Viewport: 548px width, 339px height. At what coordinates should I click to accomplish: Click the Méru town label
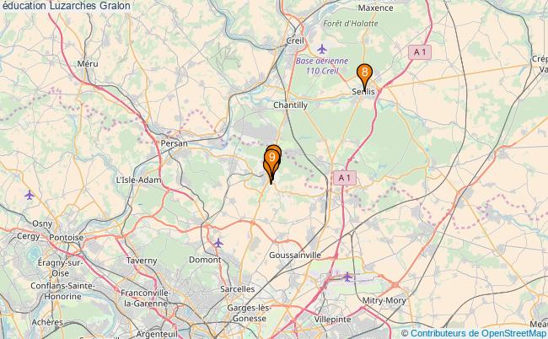click(88, 63)
